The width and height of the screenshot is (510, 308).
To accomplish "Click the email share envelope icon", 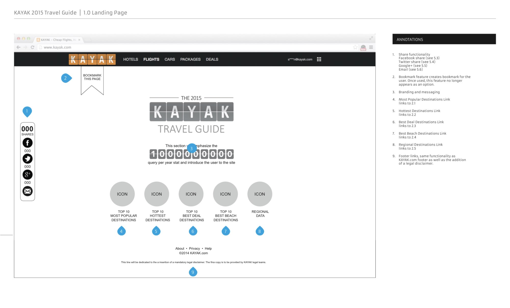I will tap(28, 191).
